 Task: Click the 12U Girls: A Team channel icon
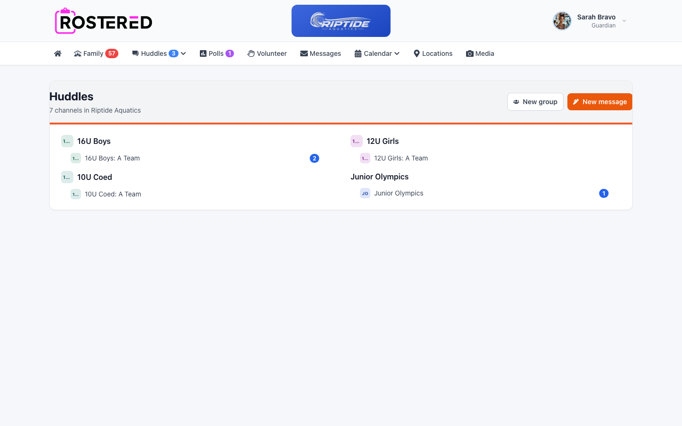[365, 158]
